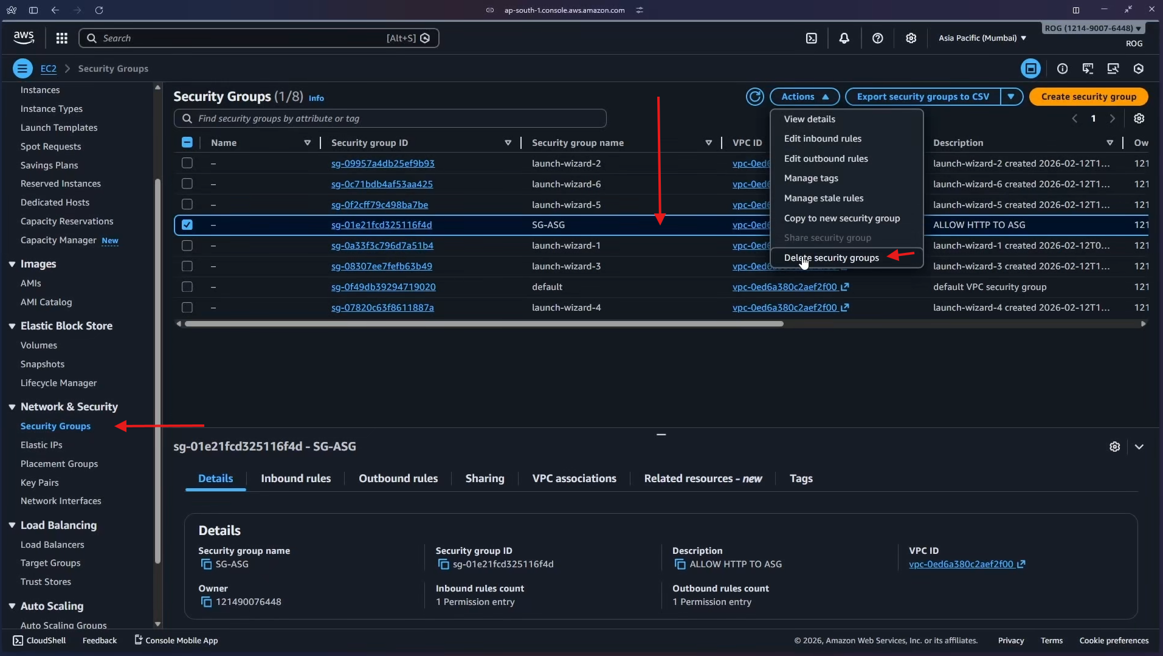Refresh the security groups list
This screenshot has width=1163, height=656.
point(754,97)
